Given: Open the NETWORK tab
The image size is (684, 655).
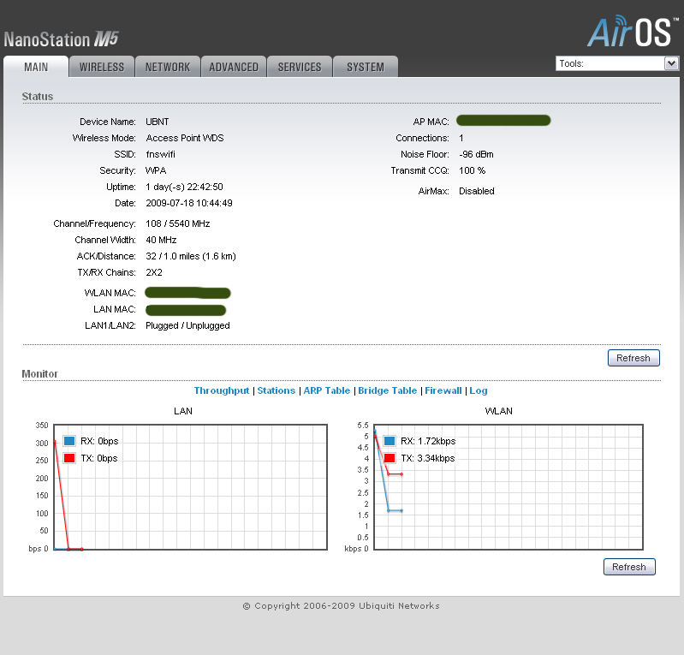Looking at the screenshot, I should (168, 67).
